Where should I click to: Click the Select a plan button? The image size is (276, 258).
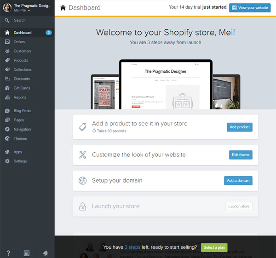(x=214, y=247)
